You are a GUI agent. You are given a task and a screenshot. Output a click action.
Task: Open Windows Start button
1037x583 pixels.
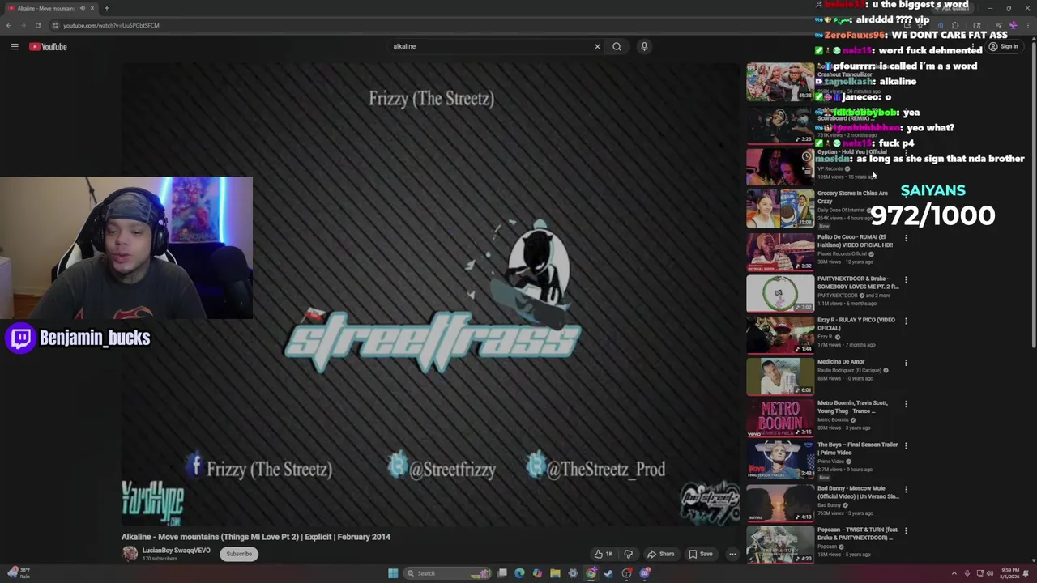click(393, 573)
